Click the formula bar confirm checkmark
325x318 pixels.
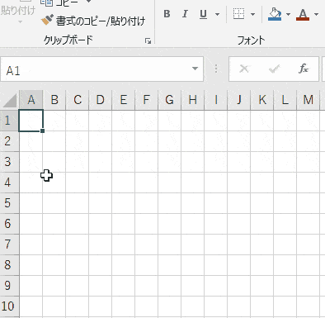tap(274, 69)
